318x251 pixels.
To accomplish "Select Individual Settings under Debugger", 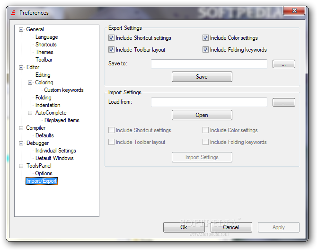I will 55,151.
